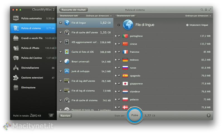Click the fullscreen arrows icon

pos(210,10)
